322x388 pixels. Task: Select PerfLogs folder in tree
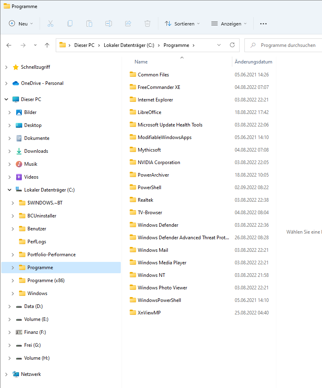[37, 242]
